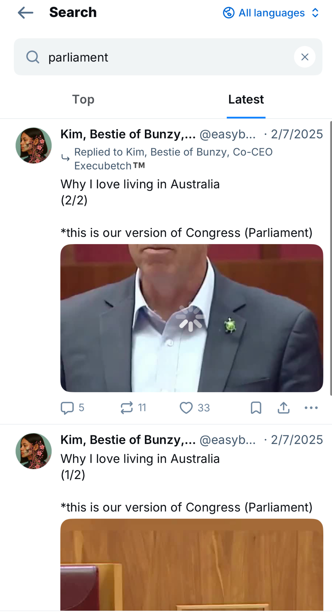Open the (1/2) post author name

pyautogui.click(x=128, y=440)
